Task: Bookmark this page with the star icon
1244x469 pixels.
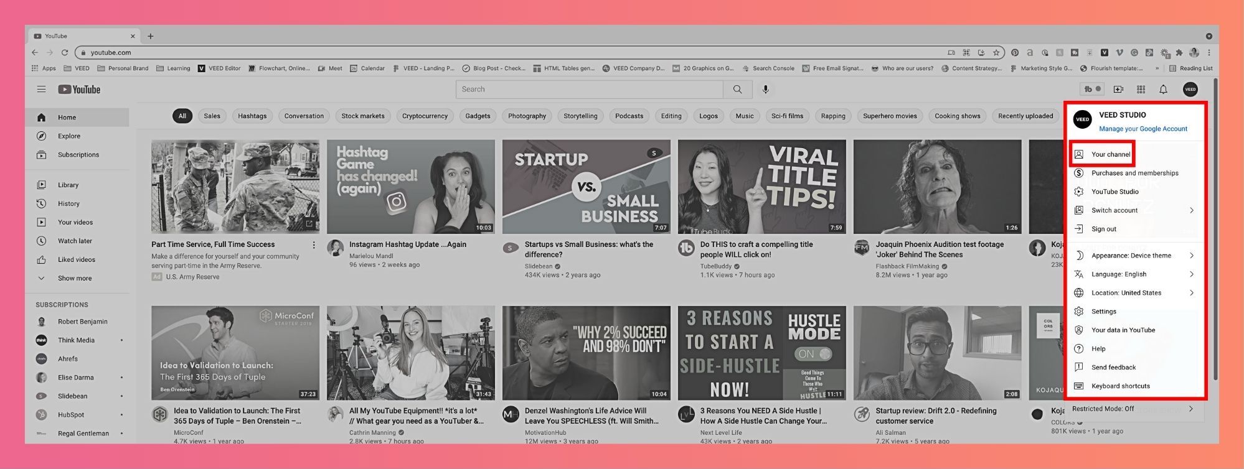Action: (996, 53)
